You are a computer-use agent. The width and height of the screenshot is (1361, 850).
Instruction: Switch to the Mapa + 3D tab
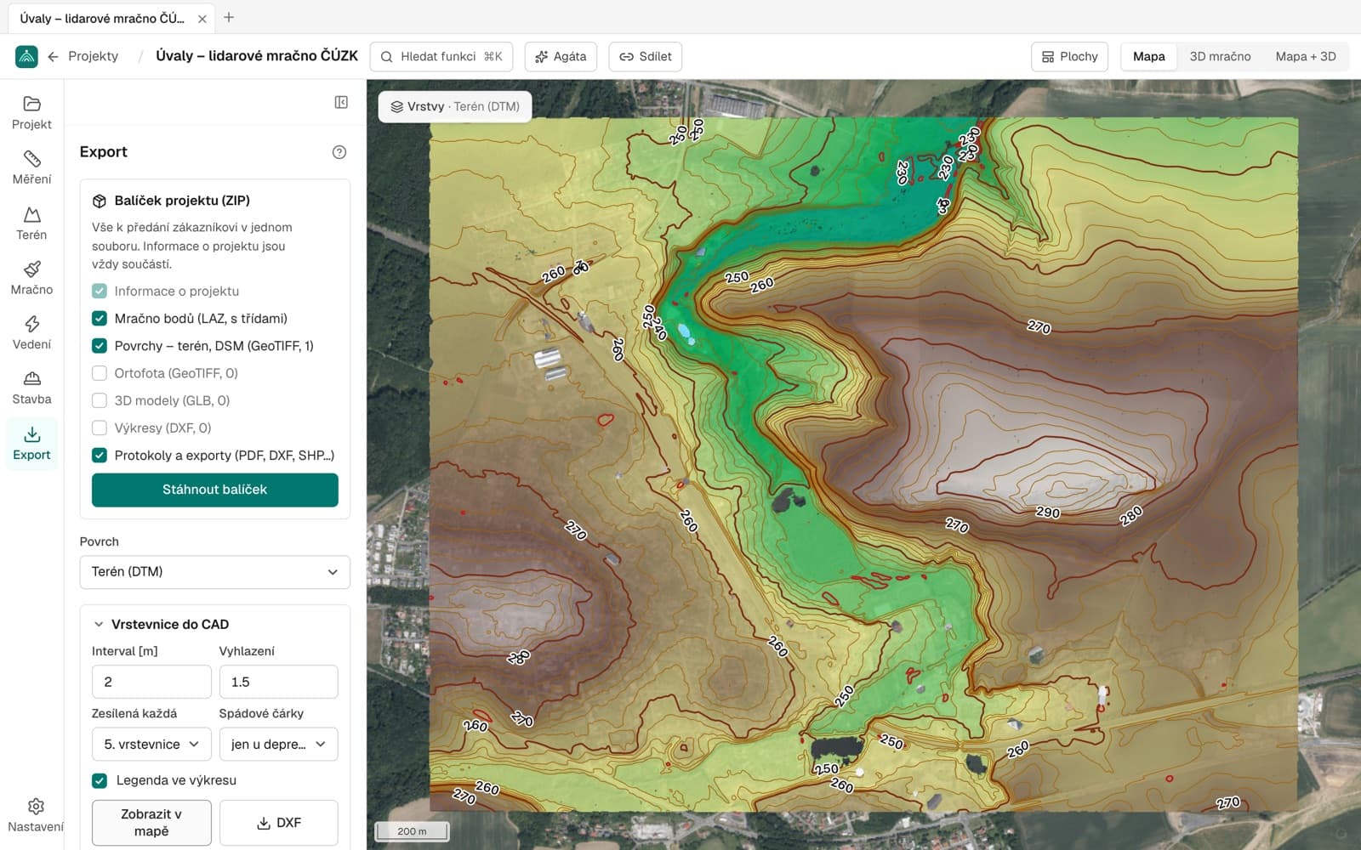point(1306,57)
